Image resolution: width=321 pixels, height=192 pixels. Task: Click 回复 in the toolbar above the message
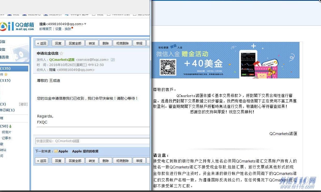point(58,43)
